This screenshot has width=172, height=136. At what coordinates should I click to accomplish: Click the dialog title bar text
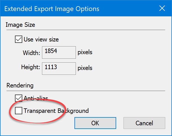pyautogui.click(x=52, y=9)
